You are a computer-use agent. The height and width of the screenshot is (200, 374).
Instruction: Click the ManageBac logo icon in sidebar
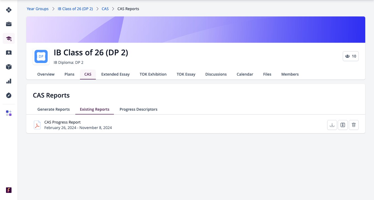[9, 10]
